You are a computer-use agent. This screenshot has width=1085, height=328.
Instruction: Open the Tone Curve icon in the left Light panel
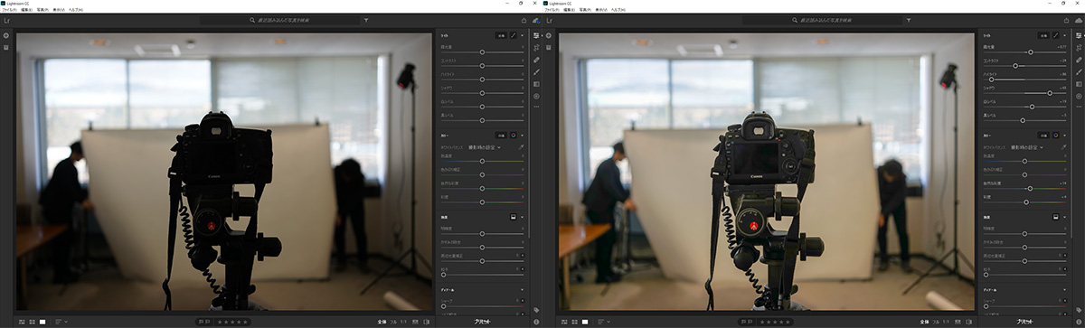coord(513,35)
